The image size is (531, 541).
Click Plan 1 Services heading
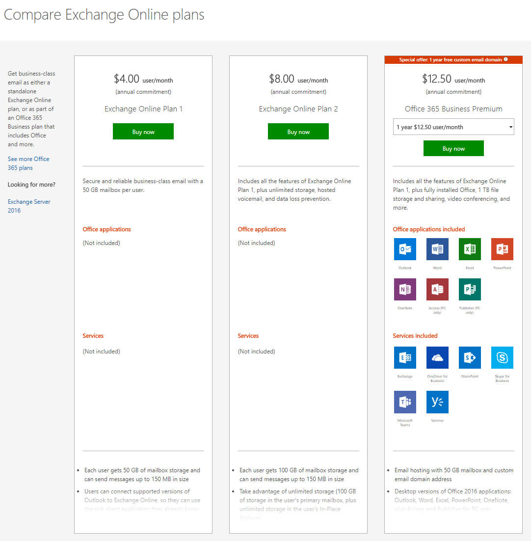(x=93, y=336)
